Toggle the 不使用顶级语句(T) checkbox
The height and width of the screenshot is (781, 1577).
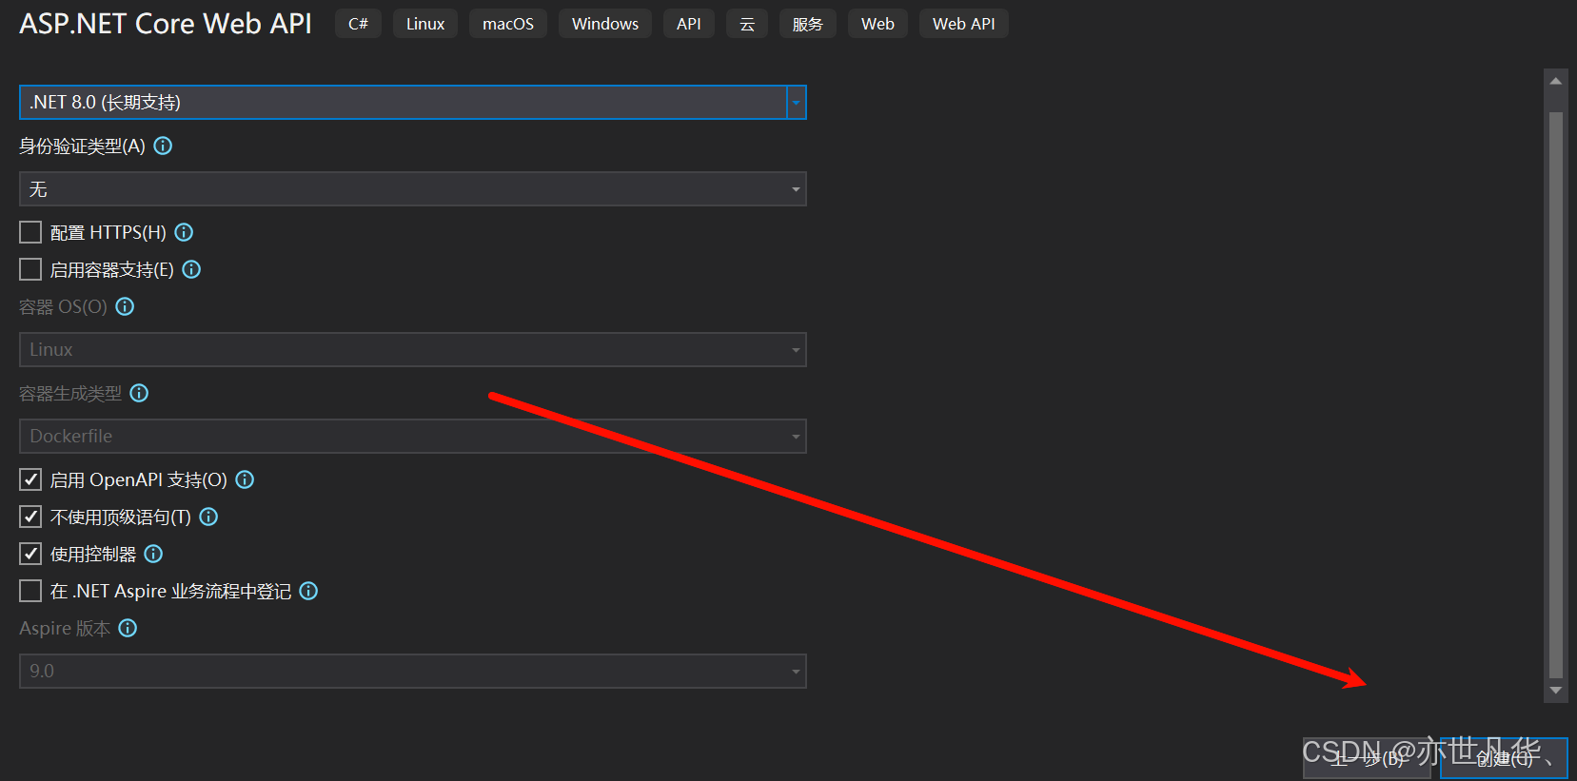(x=30, y=517)
